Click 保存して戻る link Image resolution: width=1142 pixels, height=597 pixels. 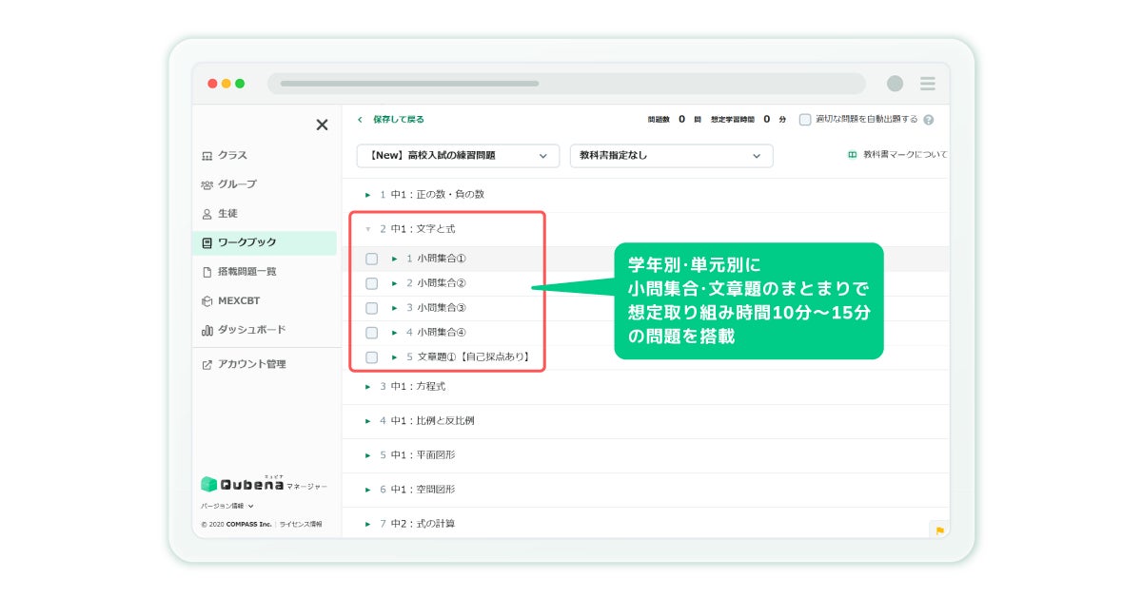399,120
